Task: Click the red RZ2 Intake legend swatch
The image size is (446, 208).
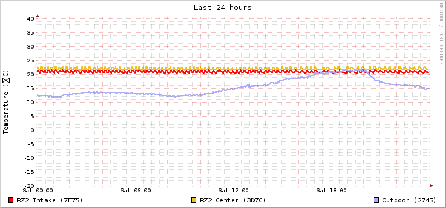Action: point(11,200)
